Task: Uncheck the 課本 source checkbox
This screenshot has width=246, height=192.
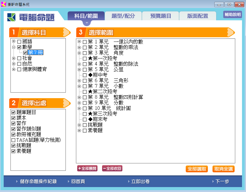Action: point(13,118)
